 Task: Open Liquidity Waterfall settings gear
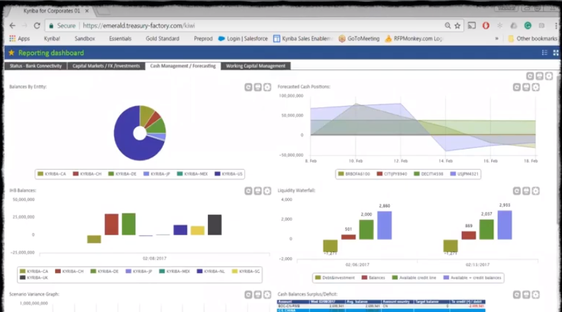pyautogui.click(x=536, y=191)
